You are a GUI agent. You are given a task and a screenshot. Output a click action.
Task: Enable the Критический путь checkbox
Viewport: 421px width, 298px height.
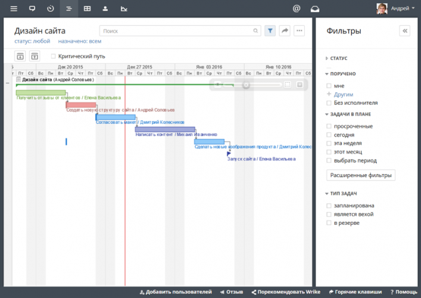click(x=54, y=57)
